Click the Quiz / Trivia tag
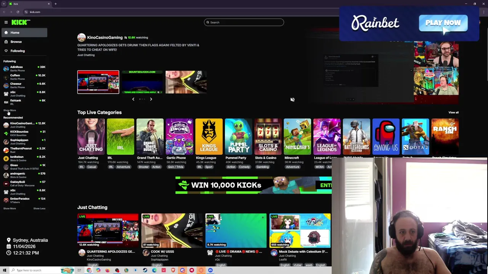The width and height of the screenshot is (488, 274). pyautogui.click(x=176, y=167)
